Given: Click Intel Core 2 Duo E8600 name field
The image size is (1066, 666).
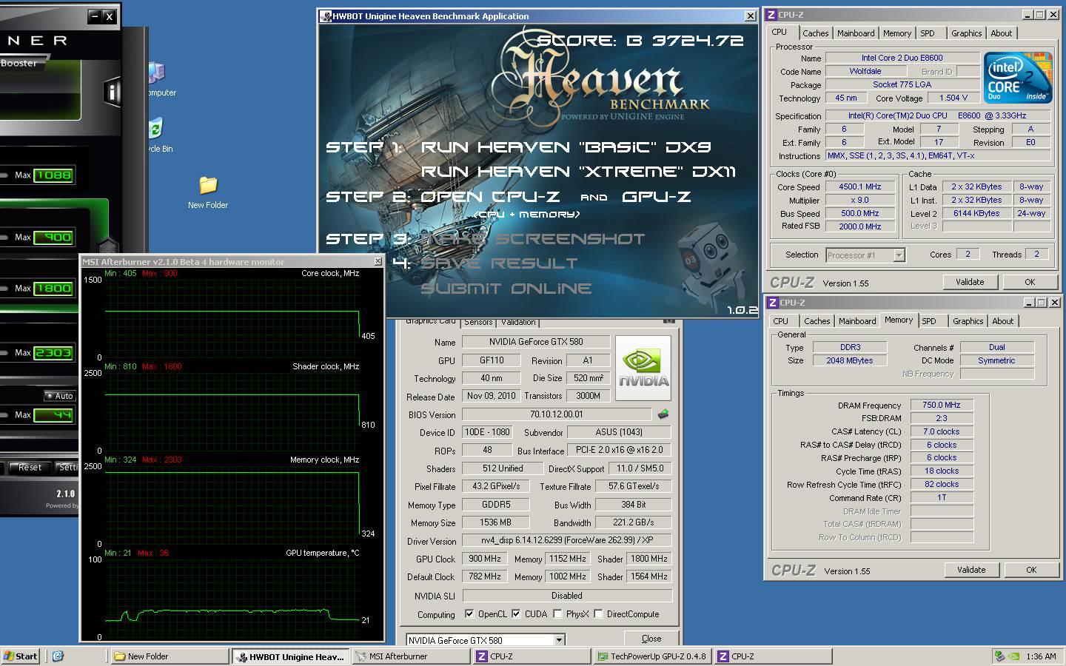Looking at the screenshot, I should 902,58.
